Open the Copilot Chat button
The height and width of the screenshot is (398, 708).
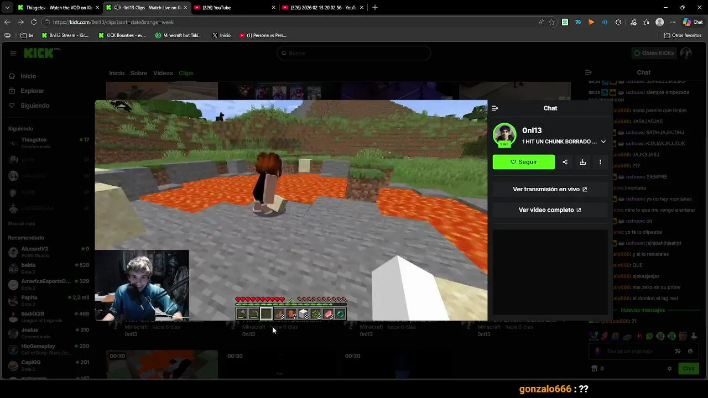(693, 22)
